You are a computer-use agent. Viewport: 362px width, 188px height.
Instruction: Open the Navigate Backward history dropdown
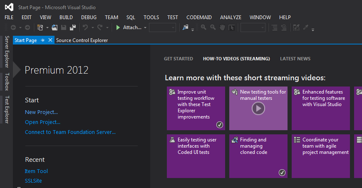pyautogui.click(x=20, y=28)
